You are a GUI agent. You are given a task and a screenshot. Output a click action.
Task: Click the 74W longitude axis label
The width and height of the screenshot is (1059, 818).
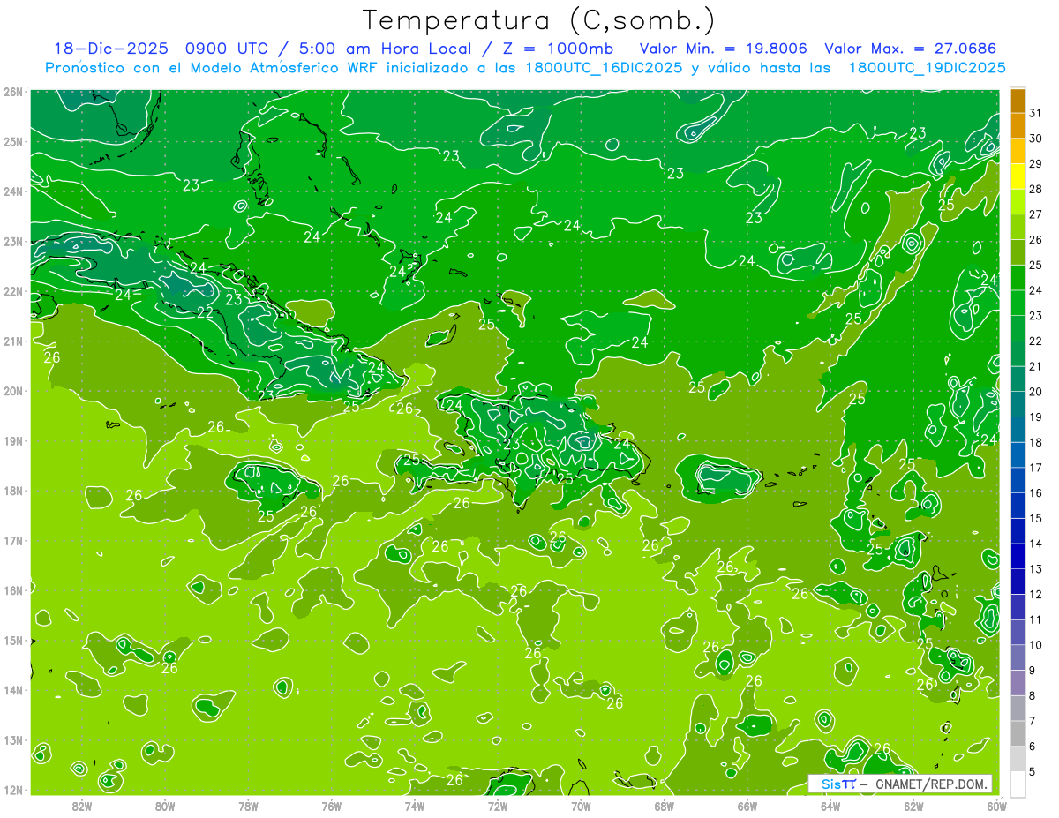pos(414,806)
